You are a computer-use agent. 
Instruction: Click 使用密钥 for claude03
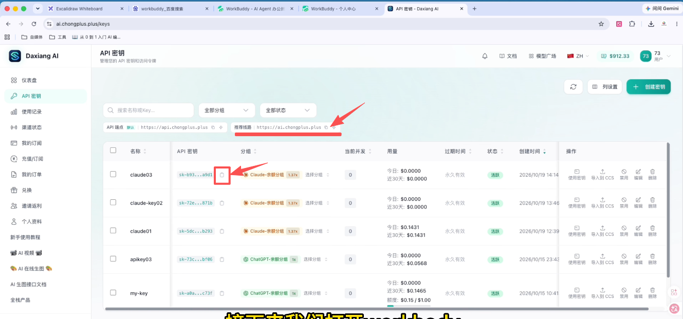[577, 175]
